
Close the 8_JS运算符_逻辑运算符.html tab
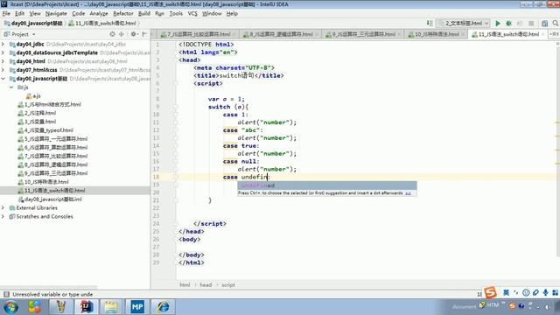[x=317, y=34]
